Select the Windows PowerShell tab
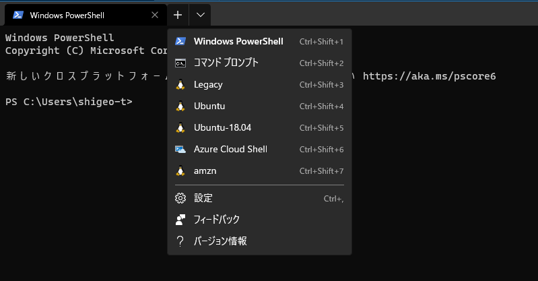This screenshot has width=538, height=281. tap(86, 15)
